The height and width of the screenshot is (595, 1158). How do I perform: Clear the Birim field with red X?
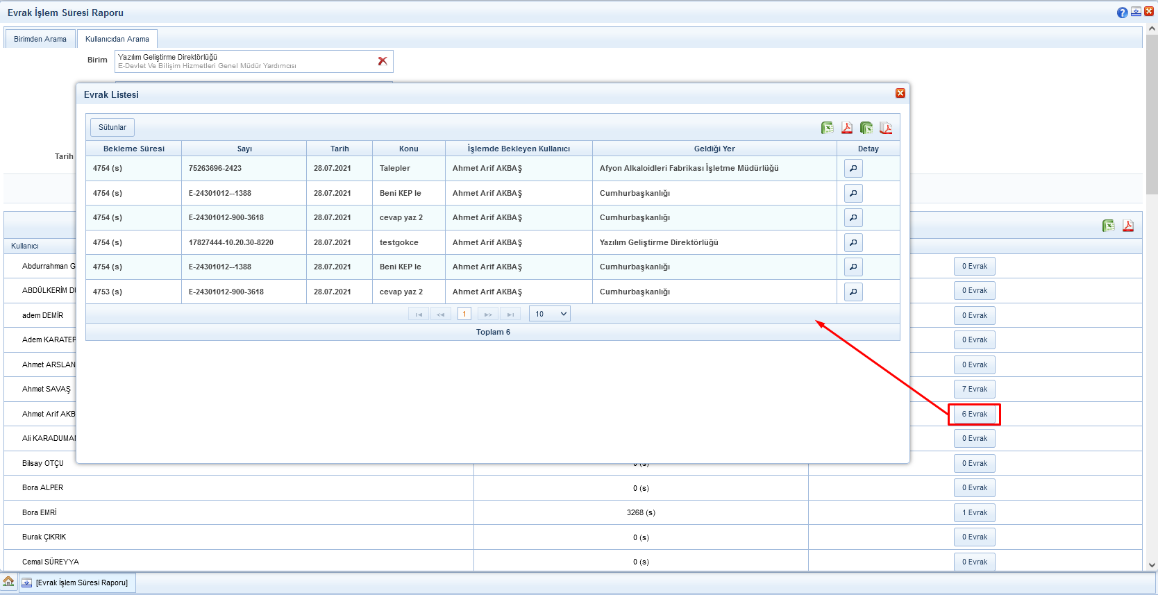click(383, 61)
